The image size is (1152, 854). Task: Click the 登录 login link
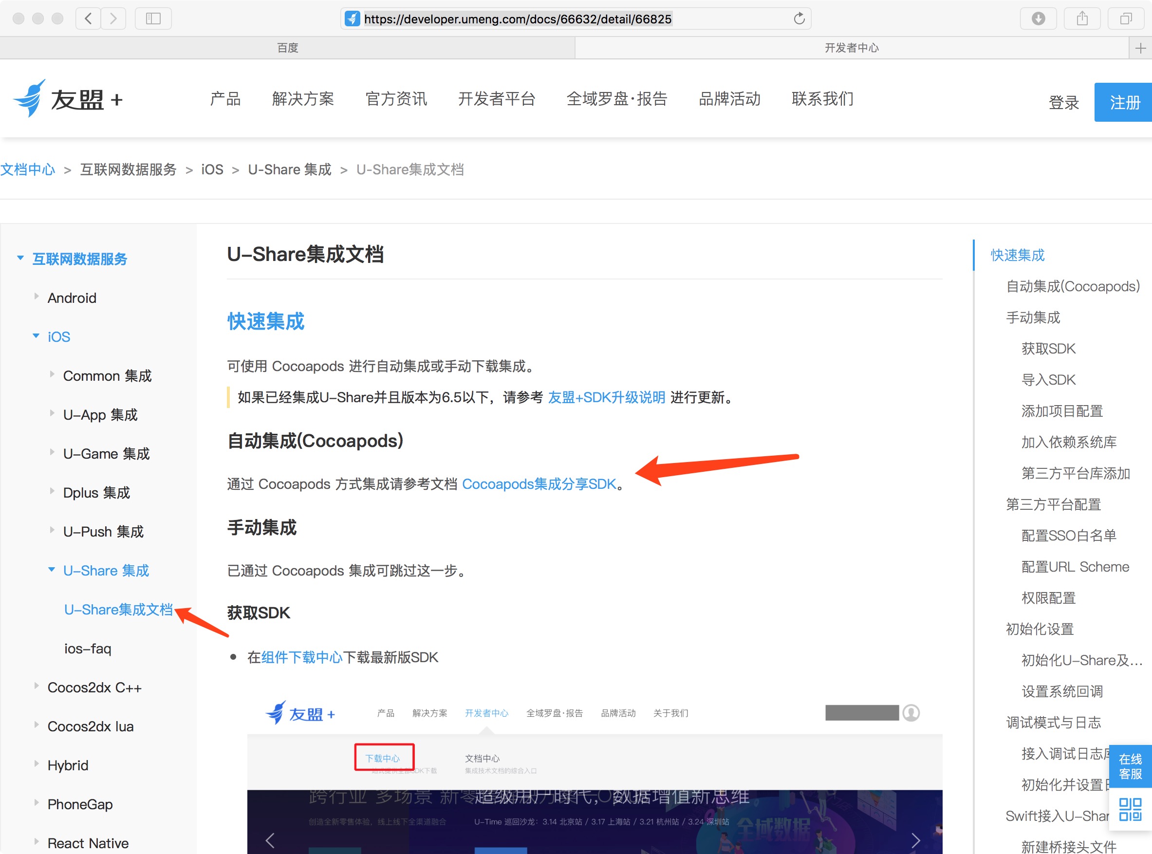coord(1063,102)
